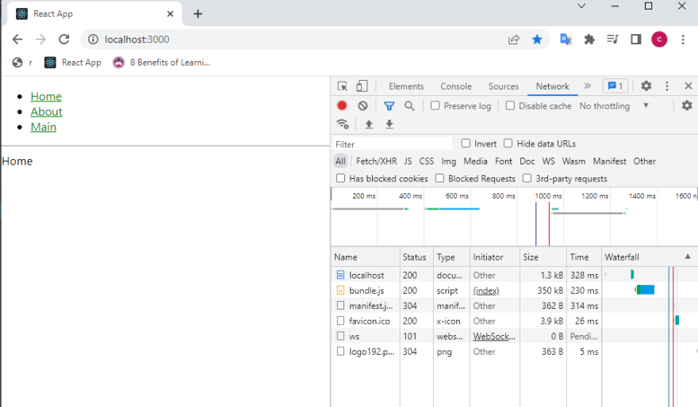Stop recording network log
Image resolution: width=698 pixels, height=407 pixels.
pyautogui.click(x=342, y=106)
